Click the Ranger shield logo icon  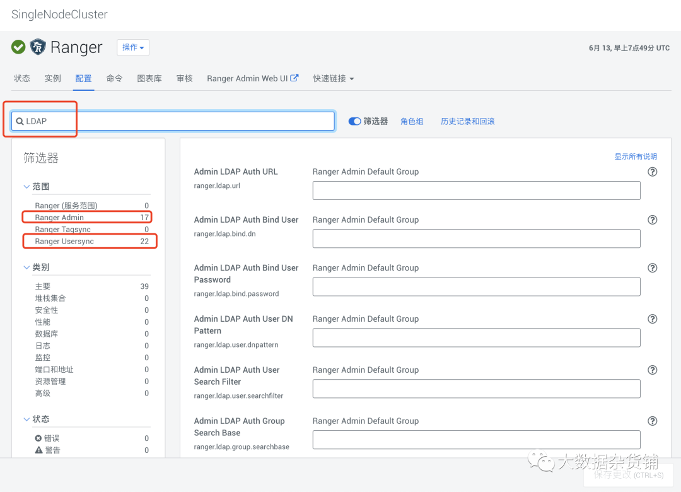38,47
